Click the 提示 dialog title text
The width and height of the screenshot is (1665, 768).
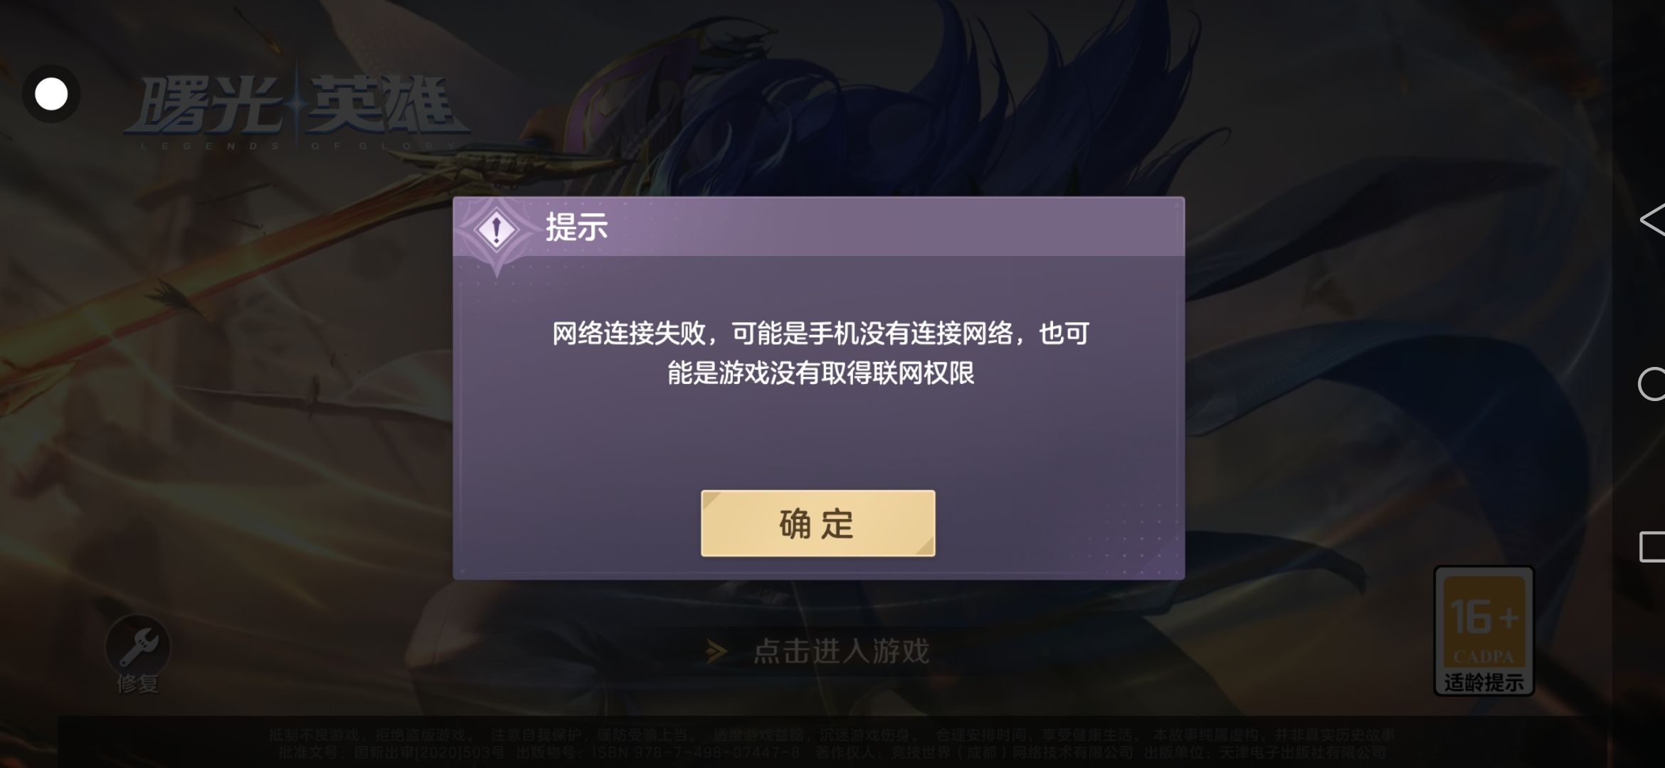pyautogui.click(x=576, y=228)
